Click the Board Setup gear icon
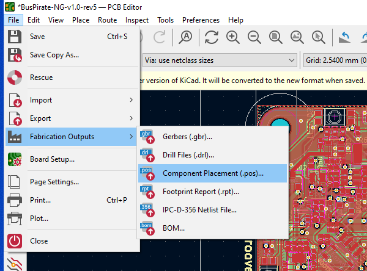 [15, 159]
